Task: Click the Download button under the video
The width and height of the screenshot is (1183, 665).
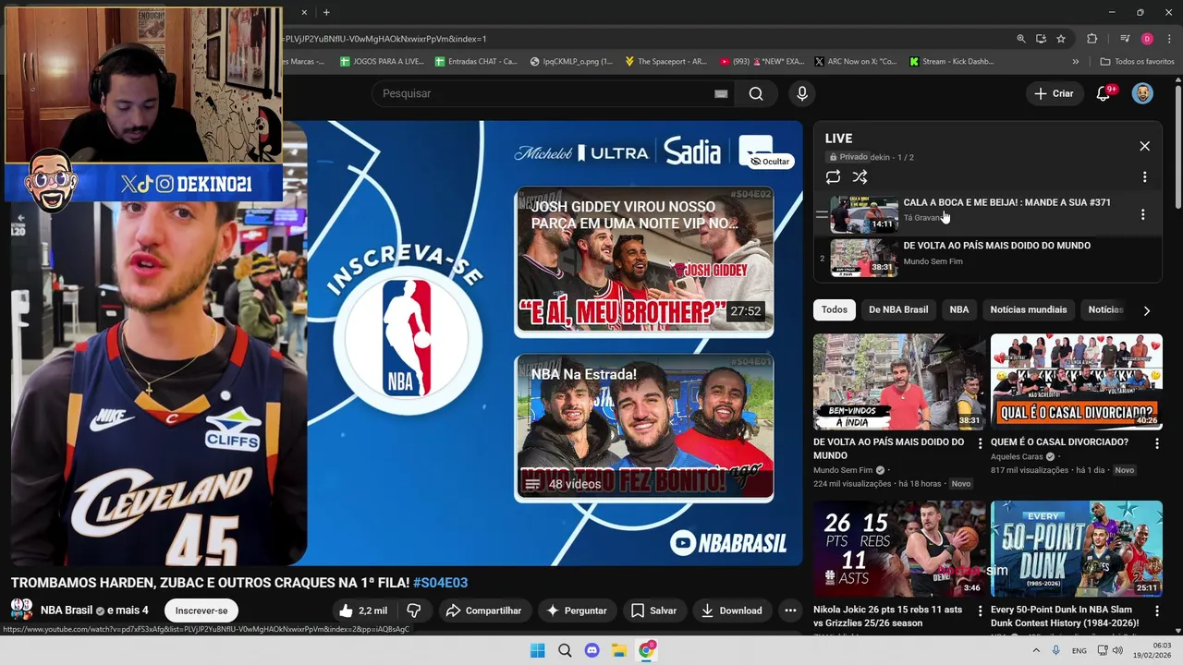Action: [x=731, y=611]
